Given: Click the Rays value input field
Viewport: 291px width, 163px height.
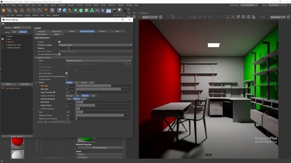Looking at the screenshot, I should [70, 112].
